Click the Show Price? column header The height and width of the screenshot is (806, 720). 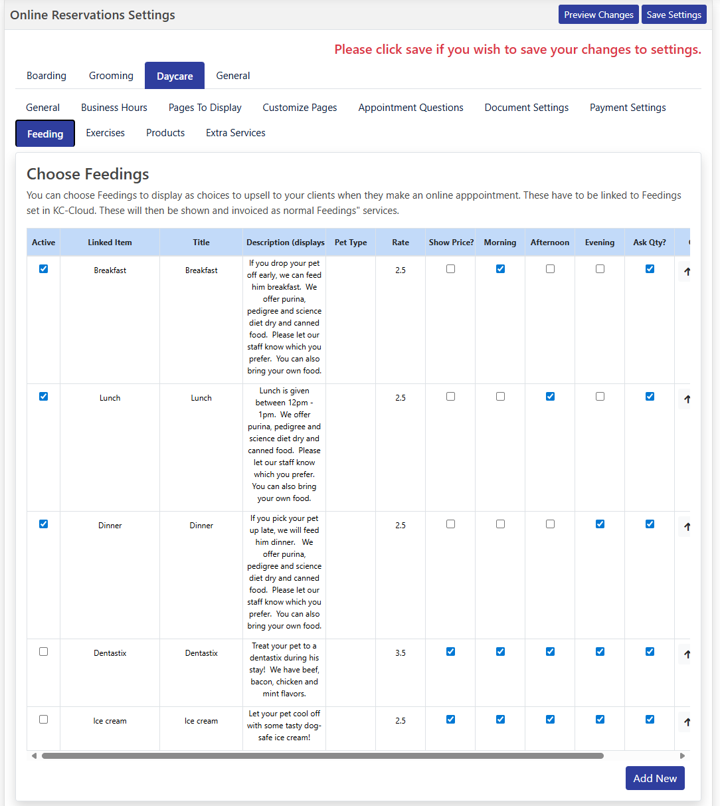click(451, 243)
